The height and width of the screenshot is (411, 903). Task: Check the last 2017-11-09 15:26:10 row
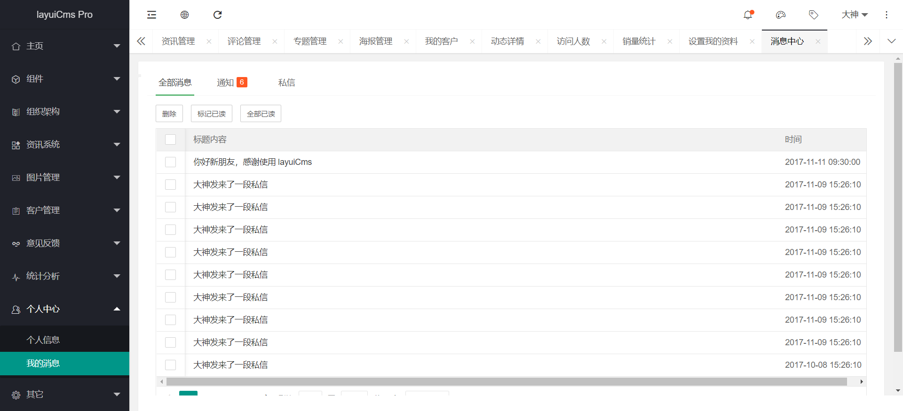170,342
